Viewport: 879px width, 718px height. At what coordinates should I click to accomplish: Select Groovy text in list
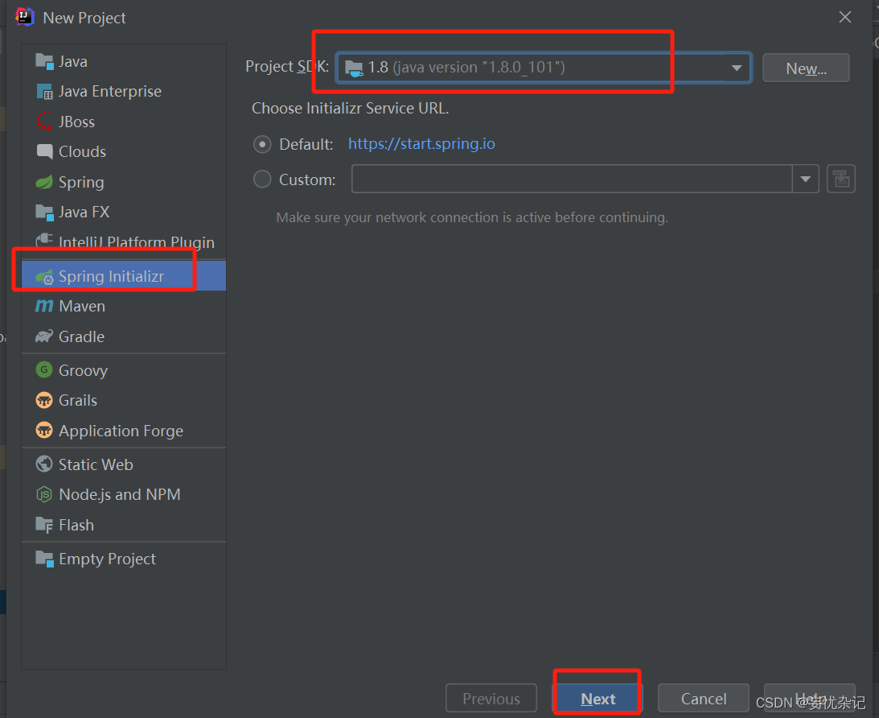83,371
